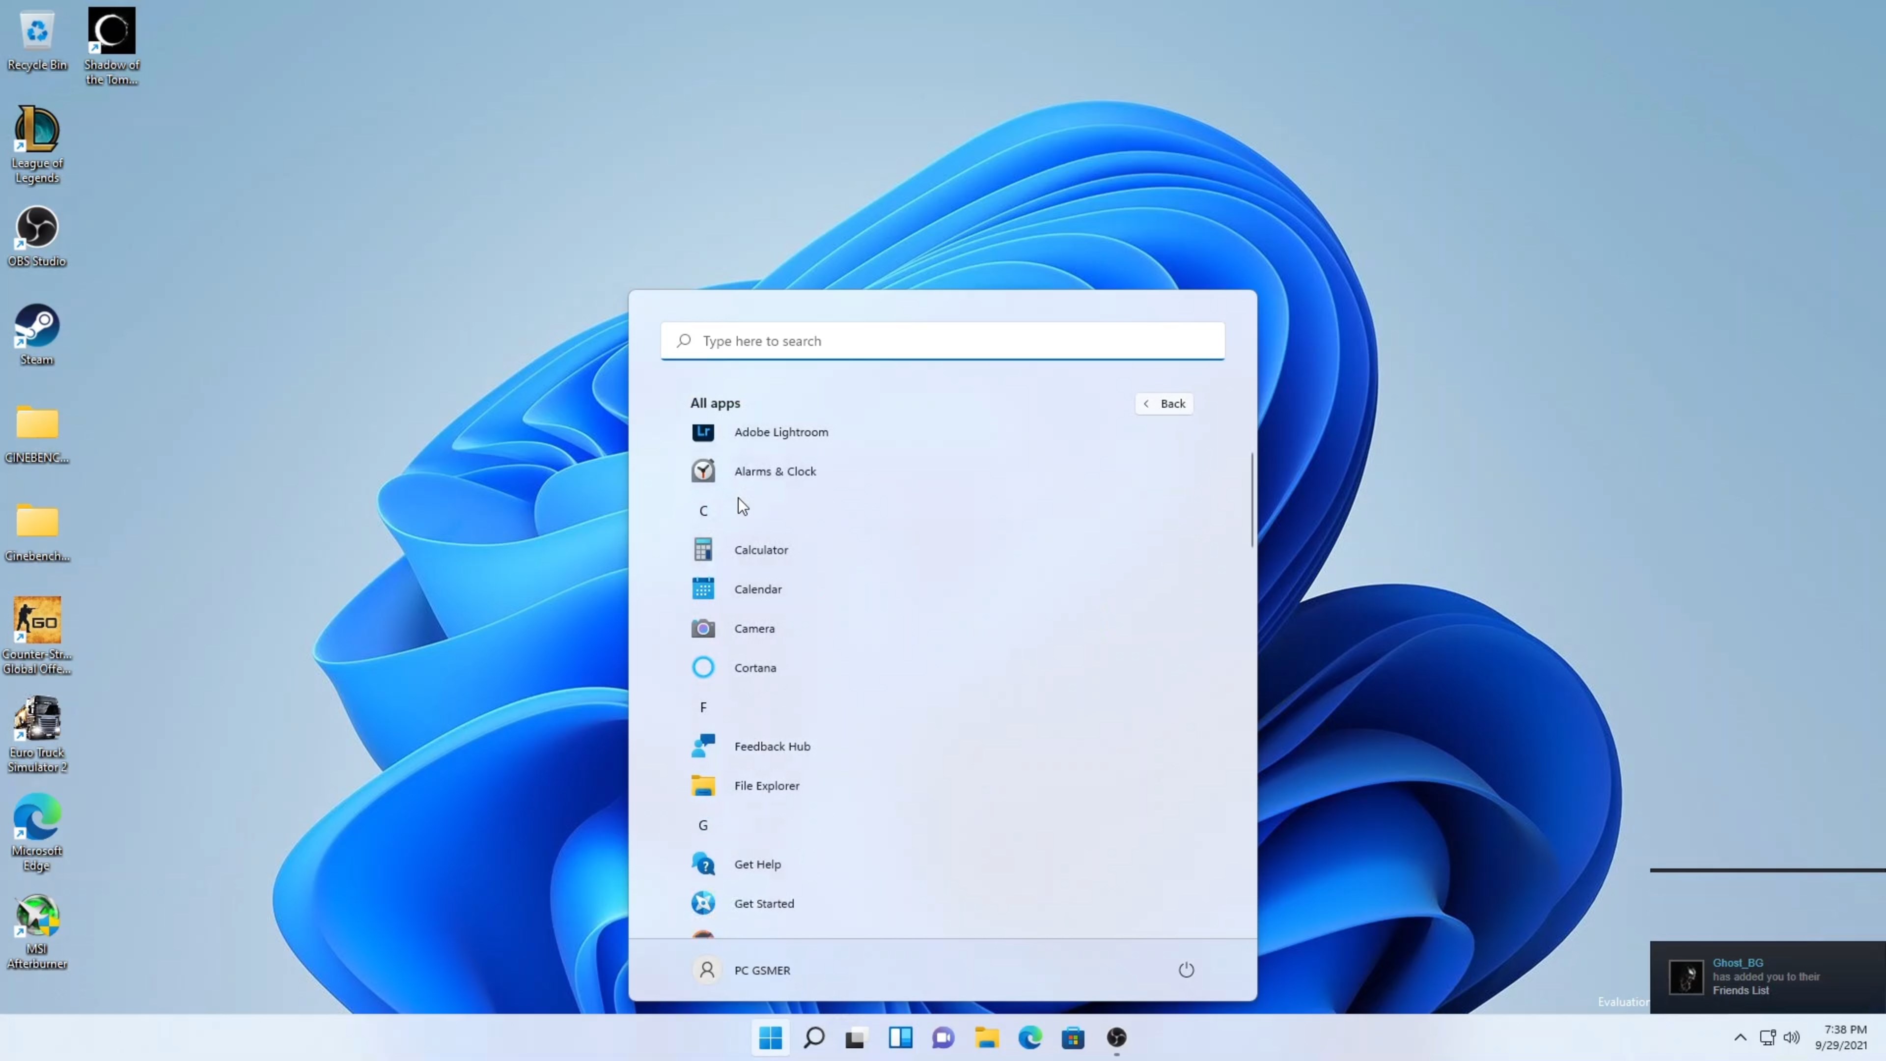Select the Microsoft Edge desktop shortcut
Image resolution: width=1886 pixels, height=1061 pixels.
point(37,833)
